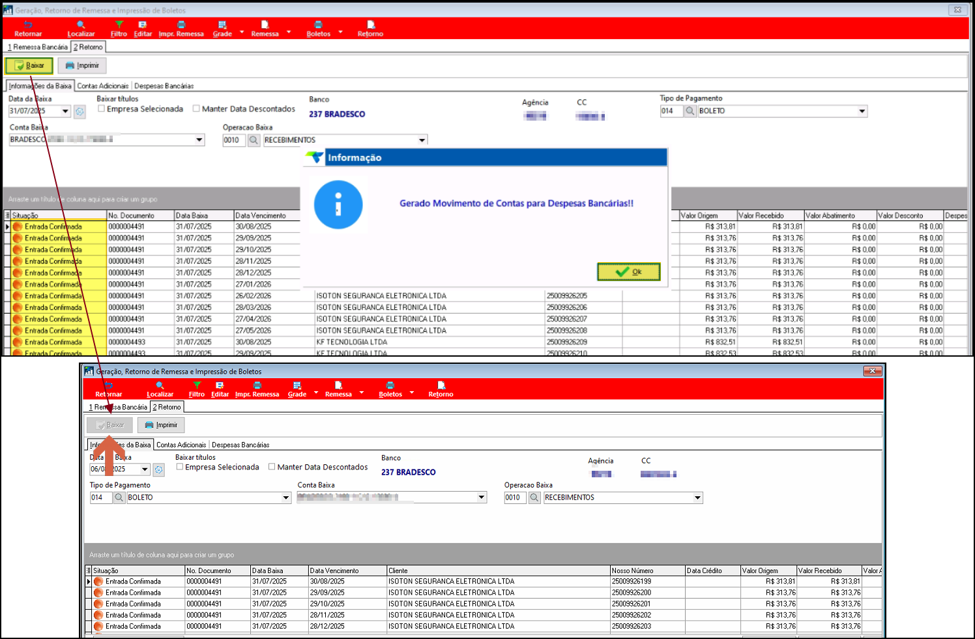The height and width of the screenshot is (639, 975).
Task: Expand RECEBIMENTOS dropdown in lower window
Action: coord(698,498)
